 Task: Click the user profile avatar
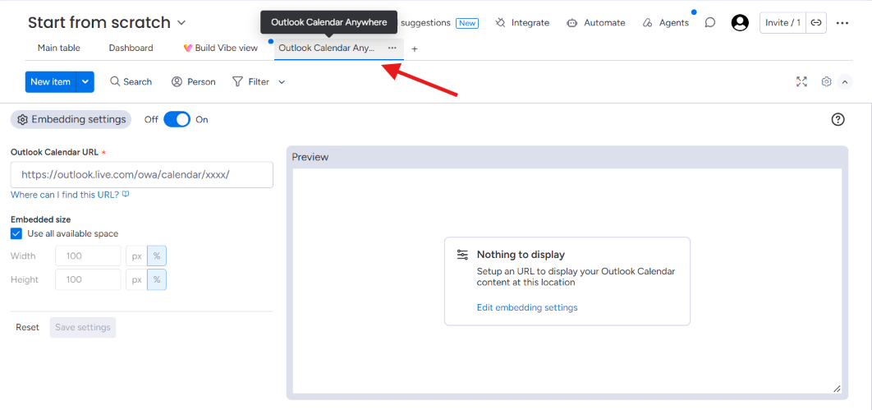click(740, 23)
